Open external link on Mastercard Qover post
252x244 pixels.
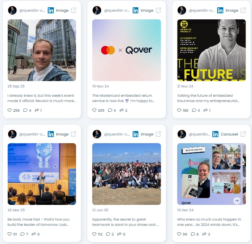click(x=158, y=10)
